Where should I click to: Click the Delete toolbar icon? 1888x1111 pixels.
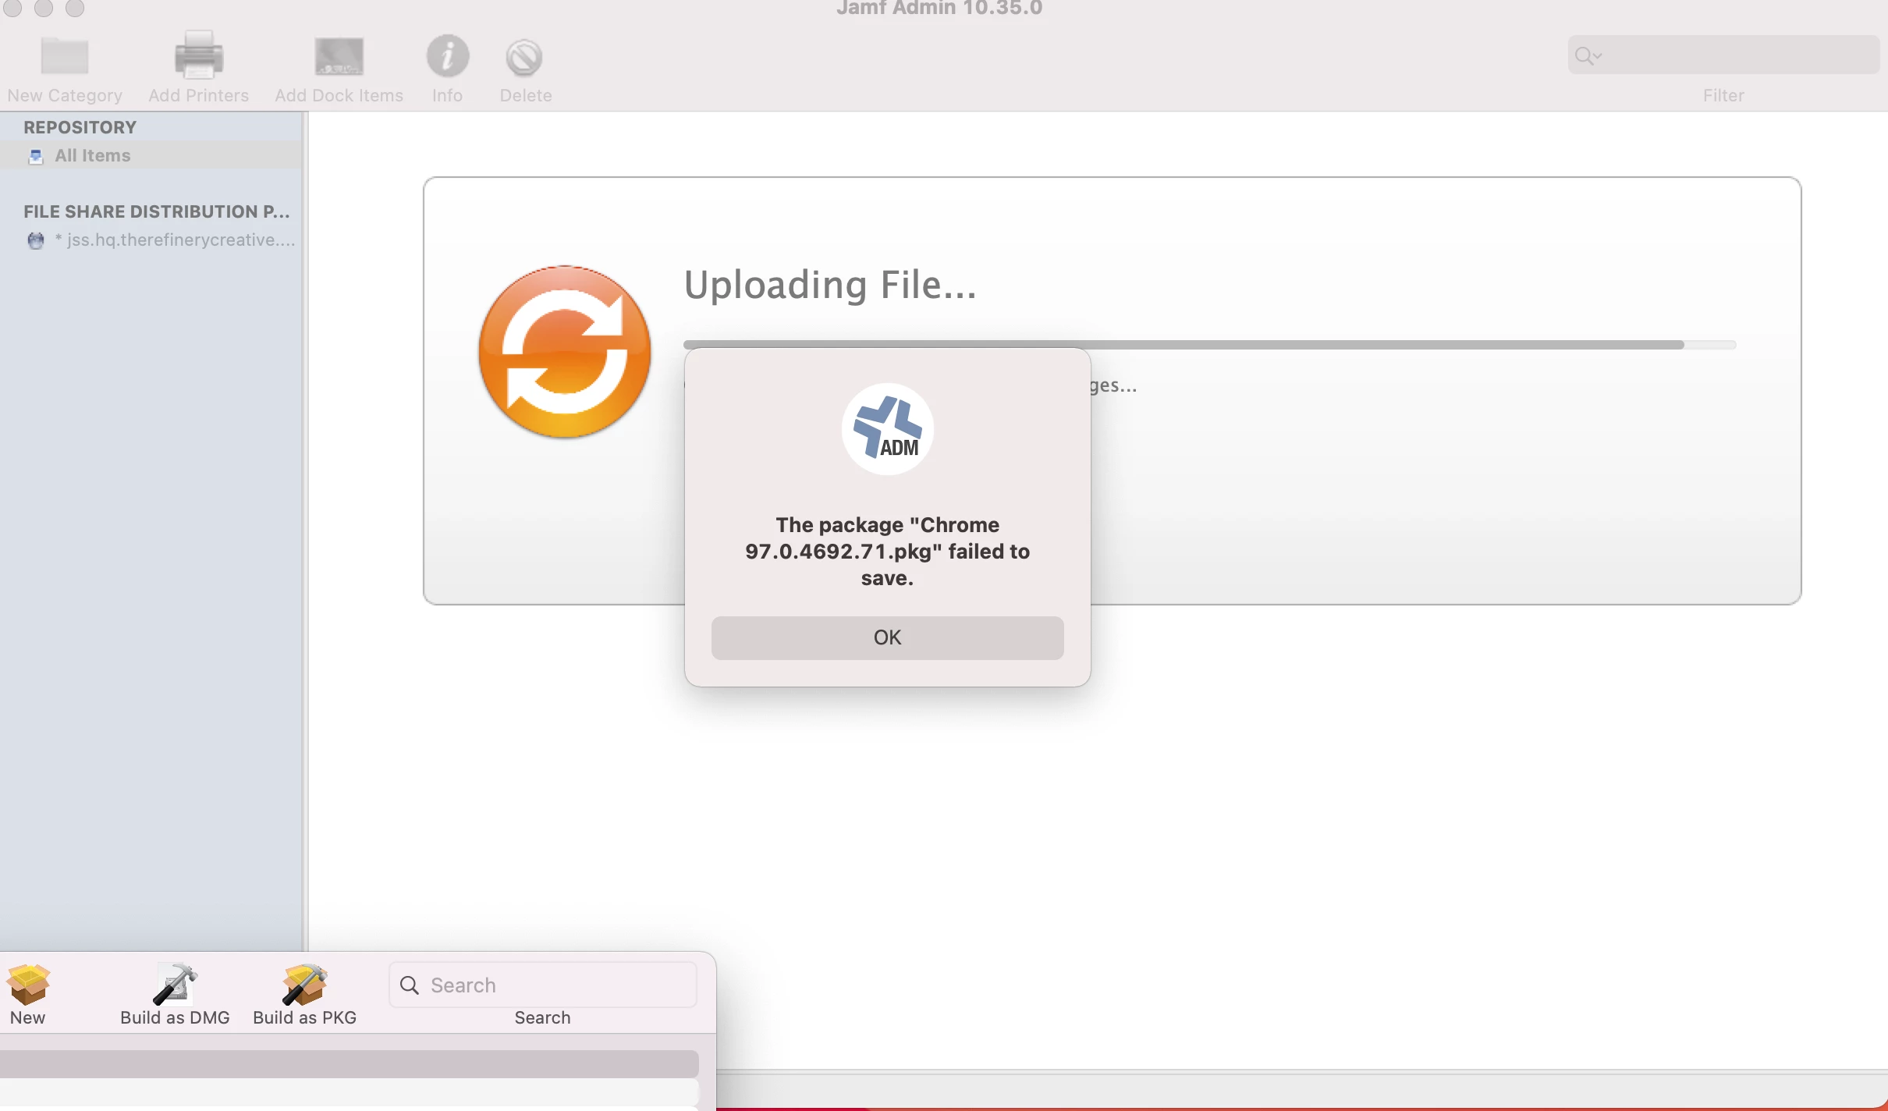click(524, 58)
